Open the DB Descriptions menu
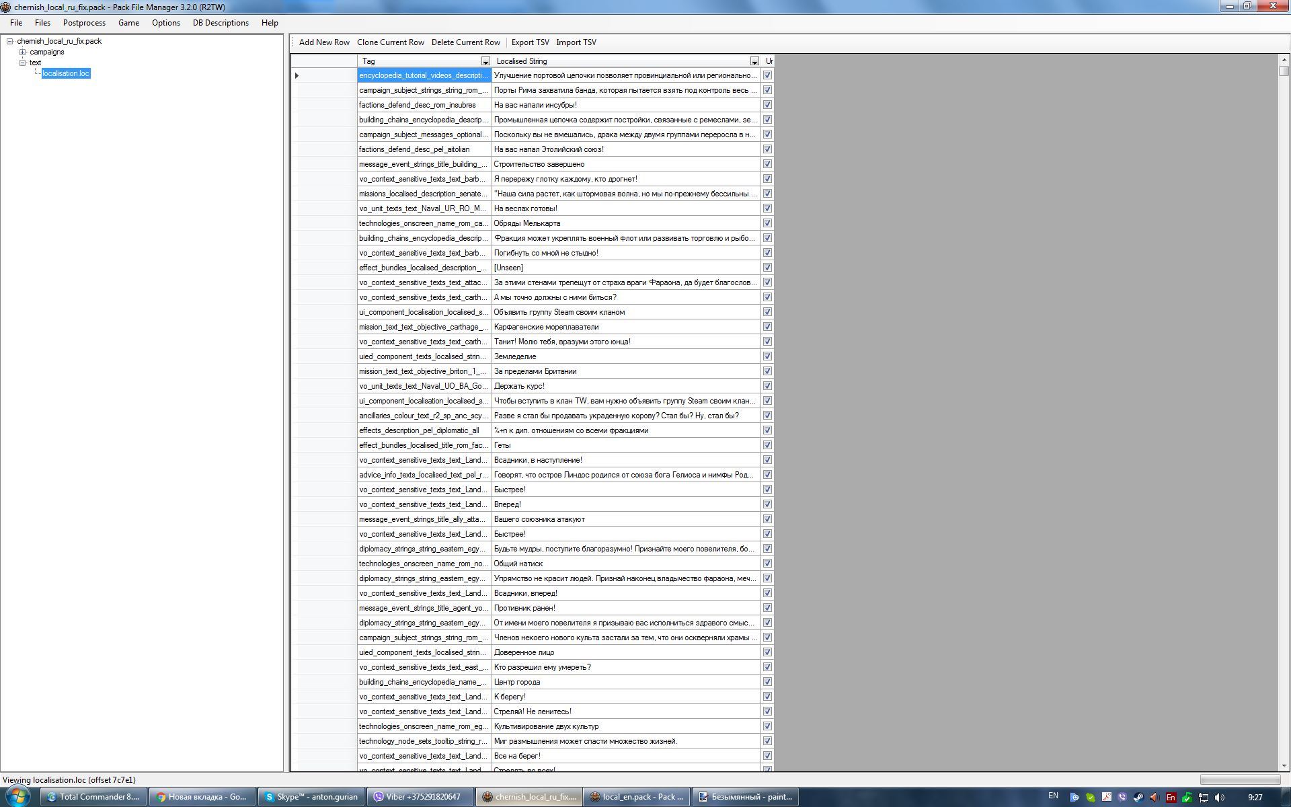 [221, 23]
